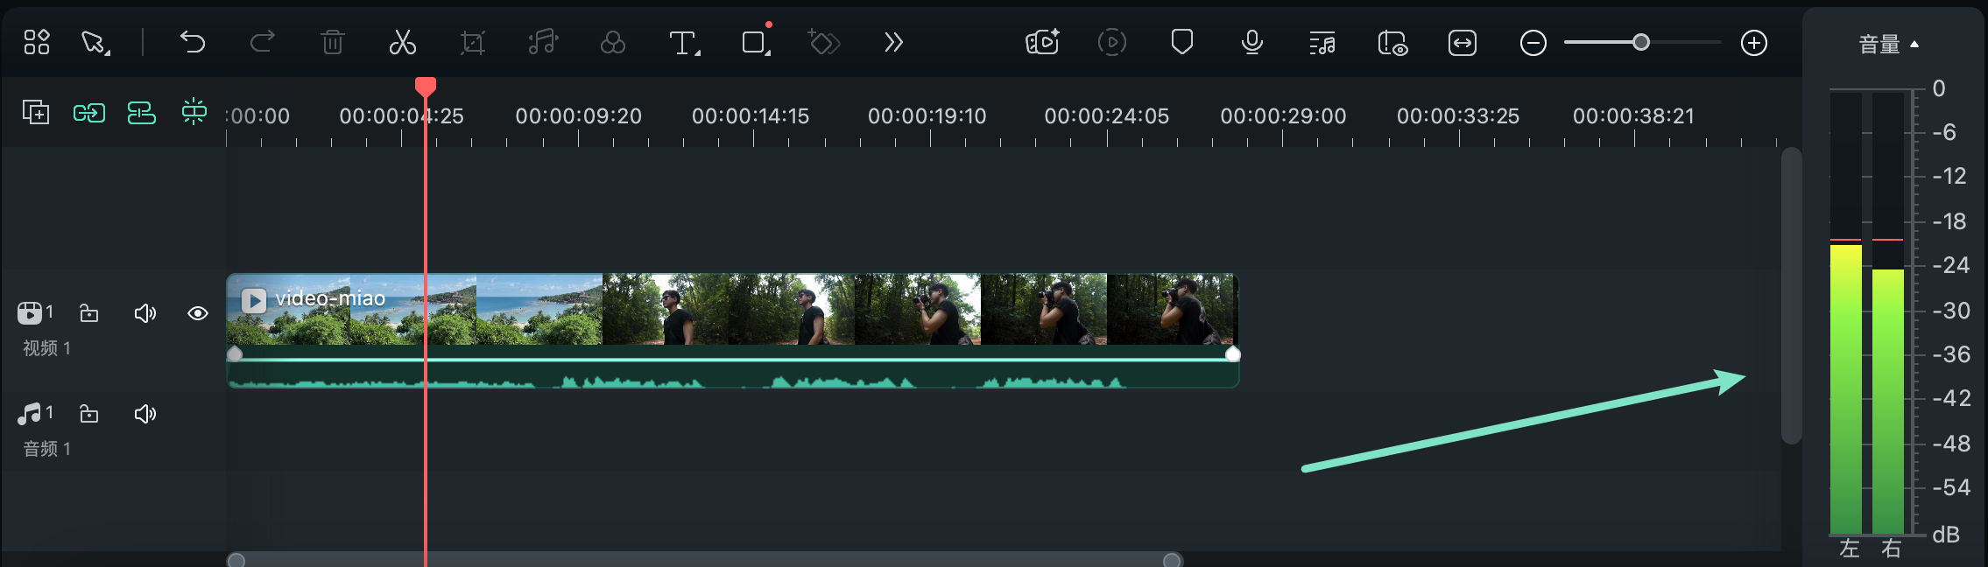Add text with the T tool
This screenshot has width=1988, height=567.
[x=684, y=43]
